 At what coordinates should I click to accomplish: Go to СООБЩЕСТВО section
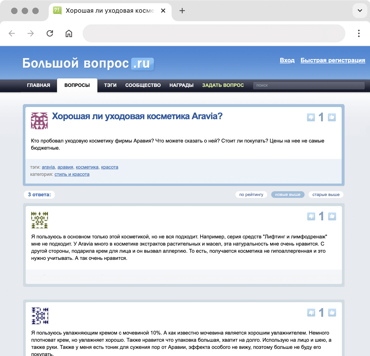click(x=143, y=85)
